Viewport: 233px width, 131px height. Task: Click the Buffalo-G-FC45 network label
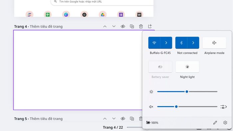160,53
